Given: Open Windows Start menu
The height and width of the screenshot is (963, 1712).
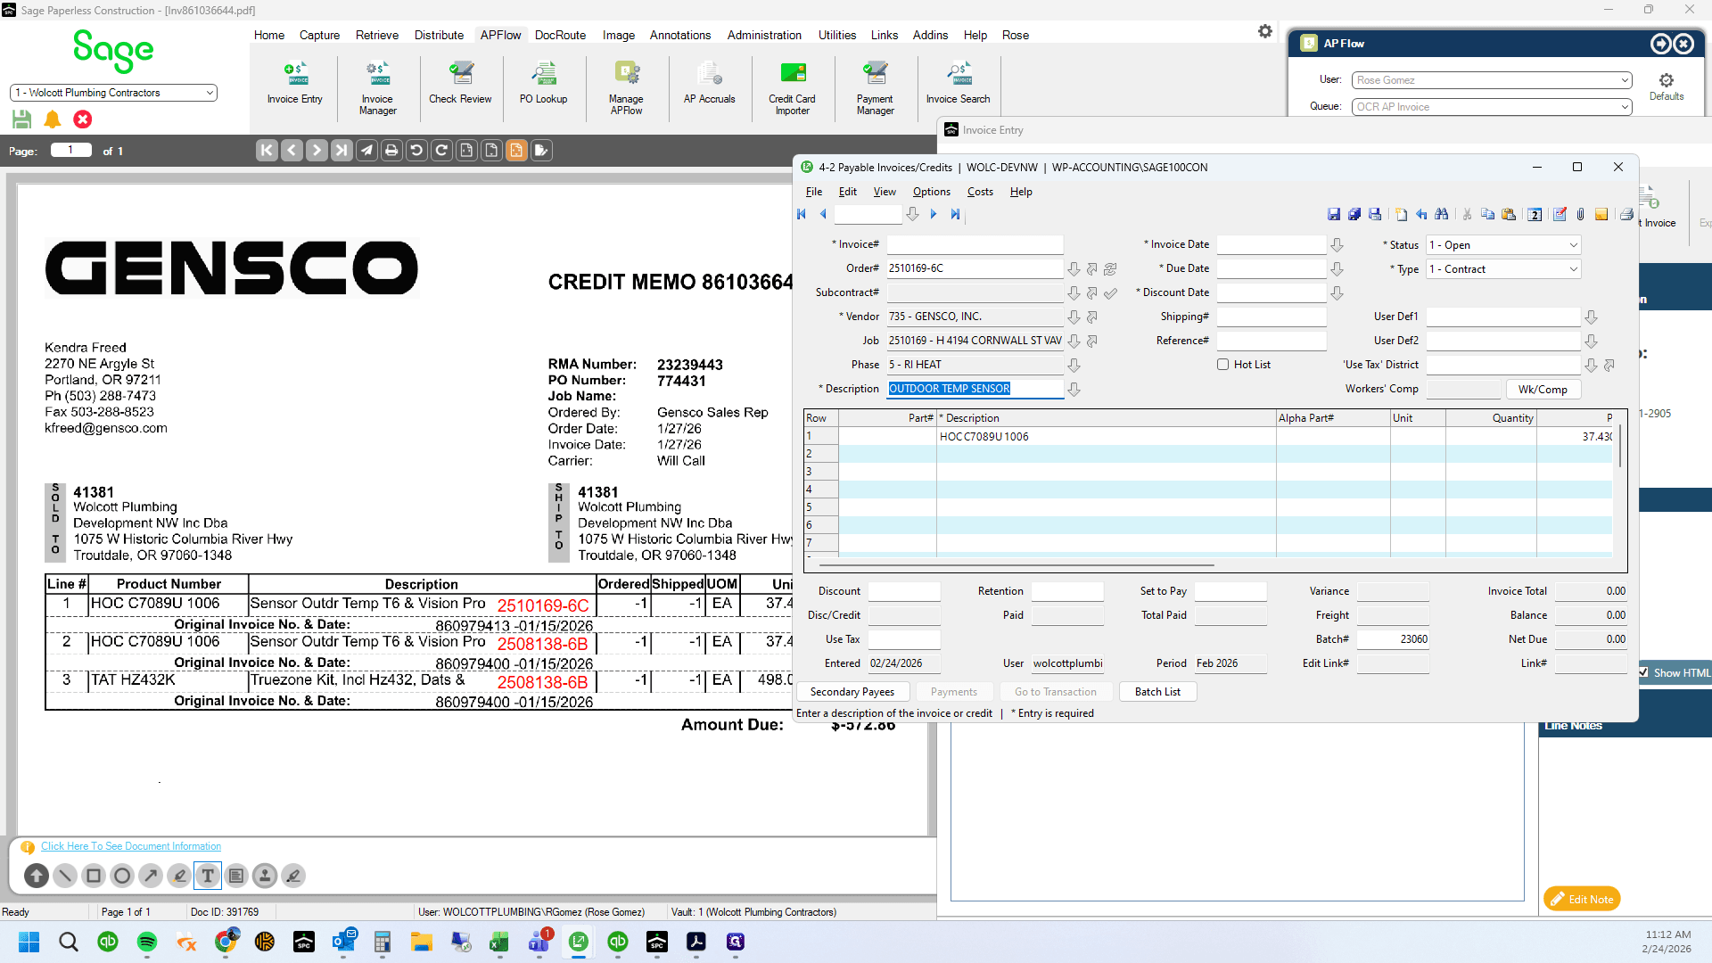Looking at the screenshot, I should (29, 942).
